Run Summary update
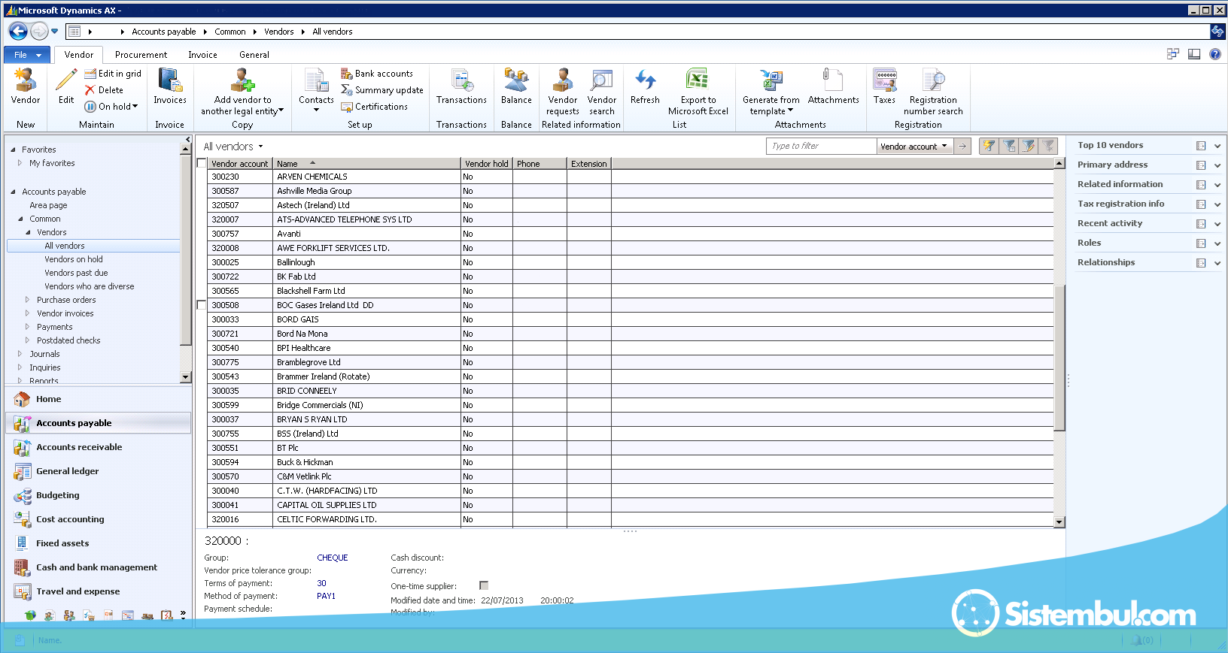The image size is (1228, 653). [x=382, y=90]
